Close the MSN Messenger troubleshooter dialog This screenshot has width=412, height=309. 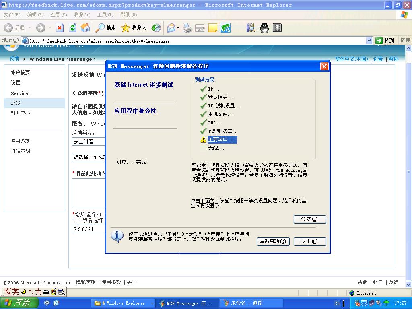(325, 66)
